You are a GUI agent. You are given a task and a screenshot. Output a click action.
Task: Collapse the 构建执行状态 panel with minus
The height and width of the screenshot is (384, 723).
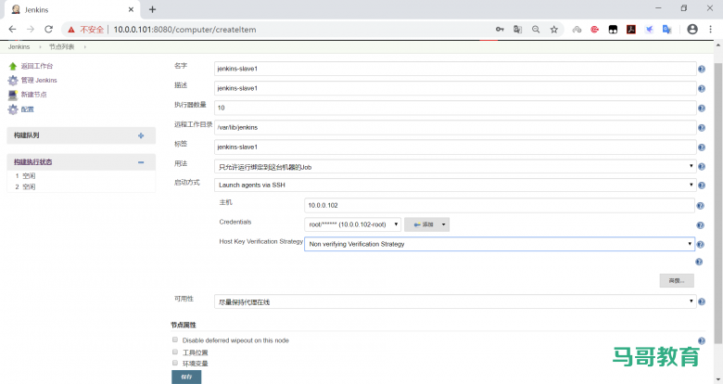point(141,162)
